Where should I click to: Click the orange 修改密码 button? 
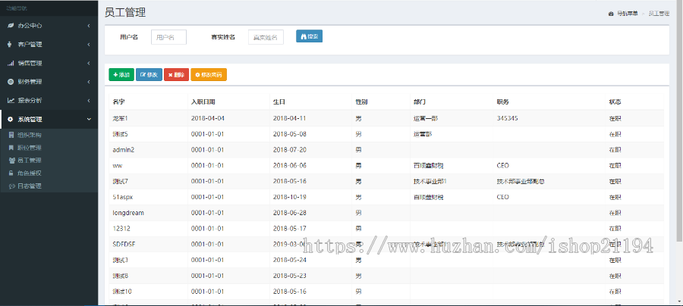pos(209,75)
